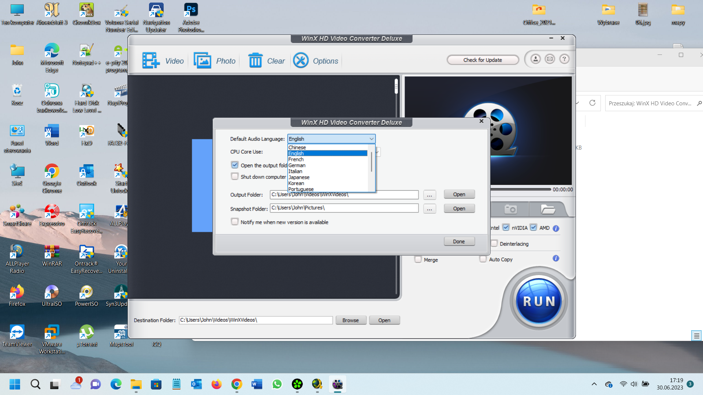This screenshot has height=395, width=703.
Task: Open the ChomikBox desktop icon
Action: pos(86,14)
